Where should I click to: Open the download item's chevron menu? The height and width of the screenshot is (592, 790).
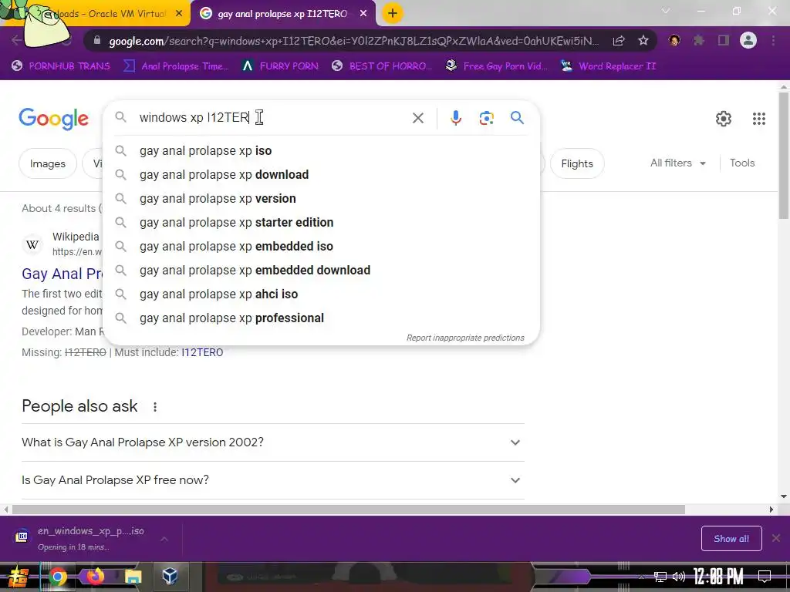point(164,539)
